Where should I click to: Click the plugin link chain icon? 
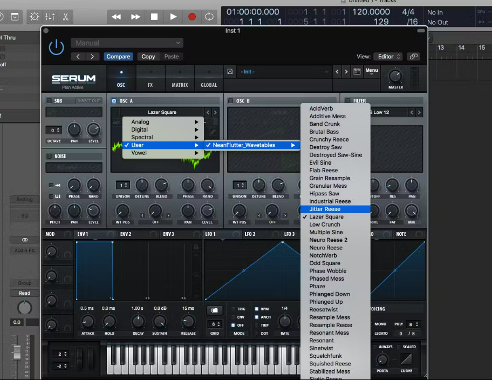tap(414, 57)
